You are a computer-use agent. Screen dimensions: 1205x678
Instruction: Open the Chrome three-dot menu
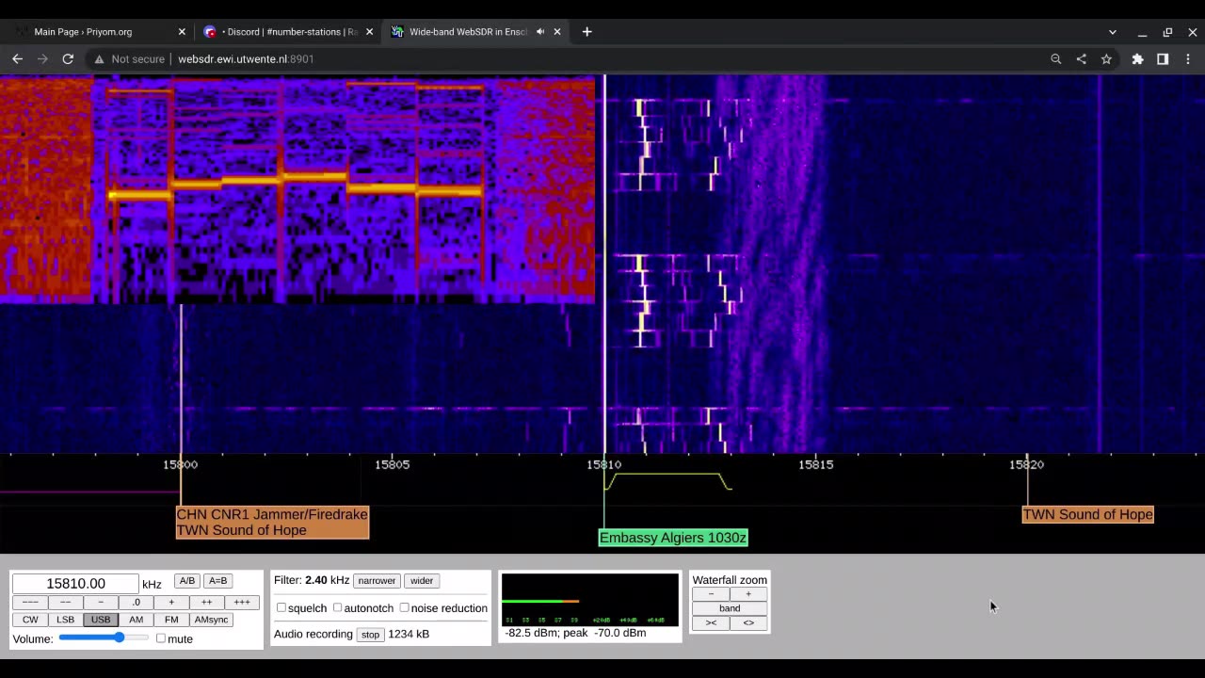click(1188, 58)
